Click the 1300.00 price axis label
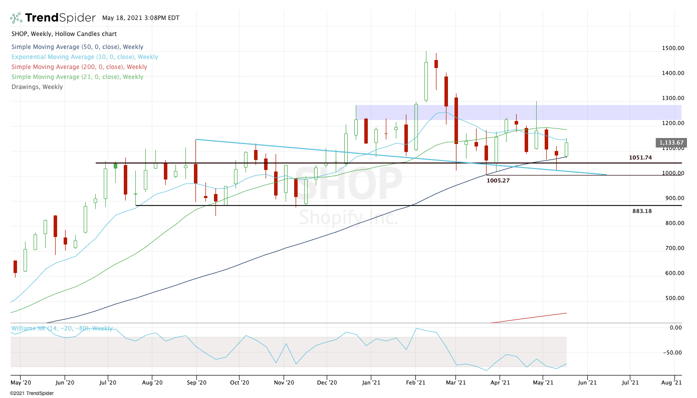The height and width of the screenshot is (398, 697). pyautogui.click(x=673, y=98)
